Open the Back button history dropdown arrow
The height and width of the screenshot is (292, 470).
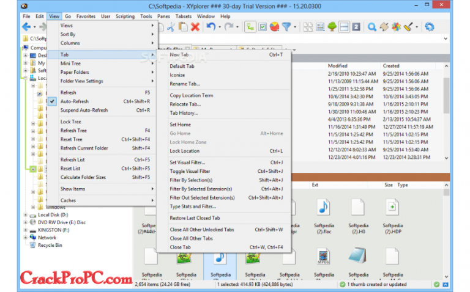34,27
